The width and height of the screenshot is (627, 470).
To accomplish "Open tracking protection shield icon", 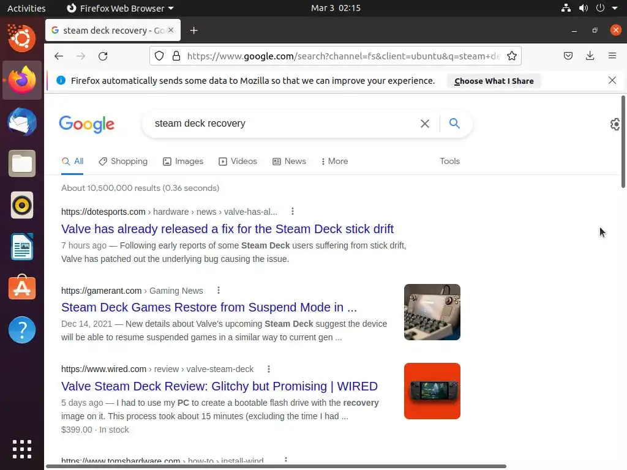I will coord(159,56).
